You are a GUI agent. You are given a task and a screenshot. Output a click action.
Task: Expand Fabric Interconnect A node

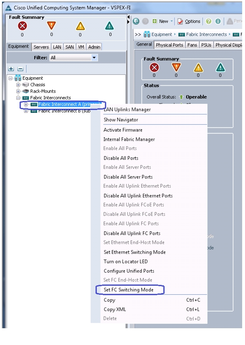(26, 104)
